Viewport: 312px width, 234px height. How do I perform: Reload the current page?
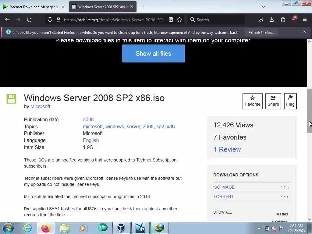pyautogui.click(x=29, y=20)
